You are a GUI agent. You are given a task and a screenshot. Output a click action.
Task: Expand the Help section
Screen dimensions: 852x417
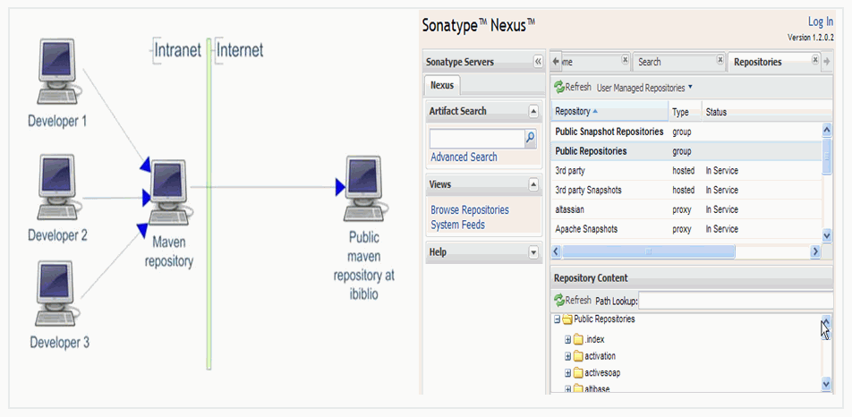(x=533, y=252)
